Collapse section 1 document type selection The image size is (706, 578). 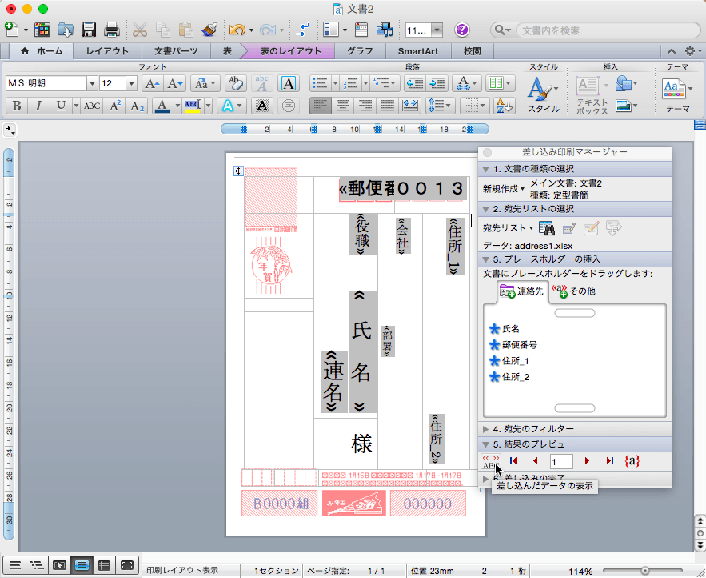(486, 169)
